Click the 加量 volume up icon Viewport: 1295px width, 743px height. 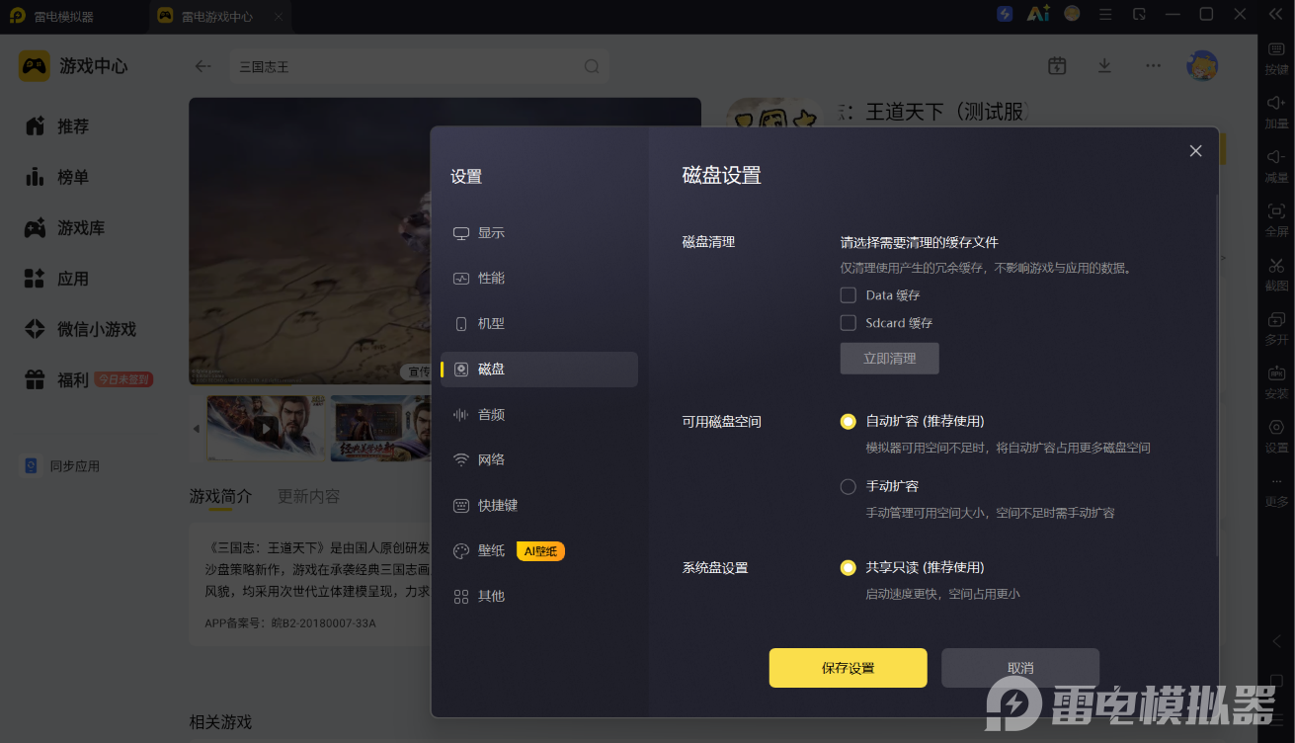(x=1276, y=113)
